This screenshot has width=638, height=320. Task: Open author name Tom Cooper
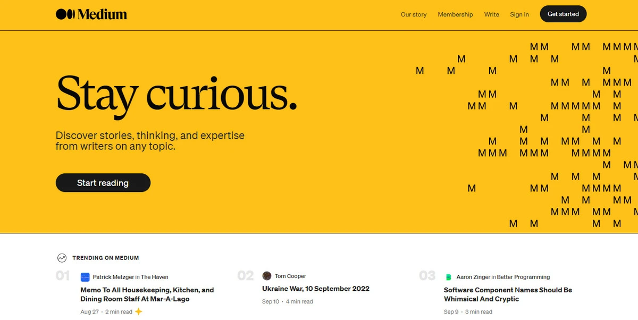[x=290, y=276]
